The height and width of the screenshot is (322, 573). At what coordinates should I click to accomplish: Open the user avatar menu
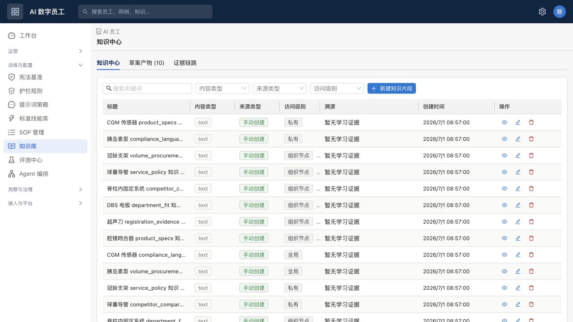[x=560, y=12]
